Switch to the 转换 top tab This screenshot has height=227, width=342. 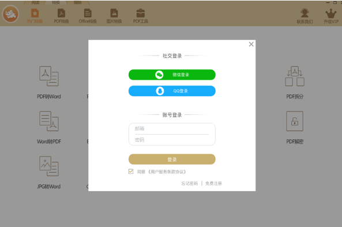coord(56,2)
